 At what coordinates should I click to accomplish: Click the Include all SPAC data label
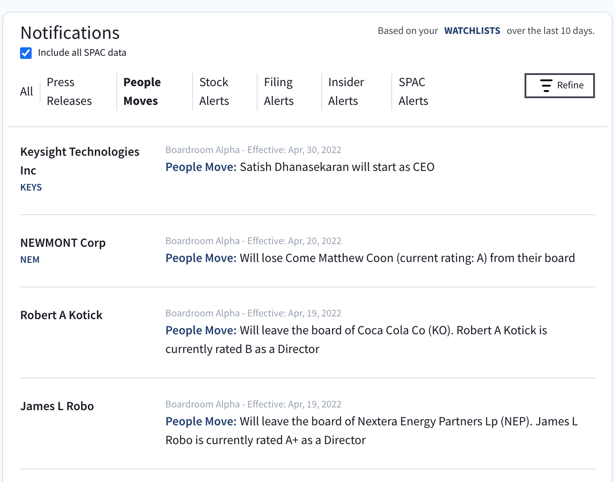(82, 53)
